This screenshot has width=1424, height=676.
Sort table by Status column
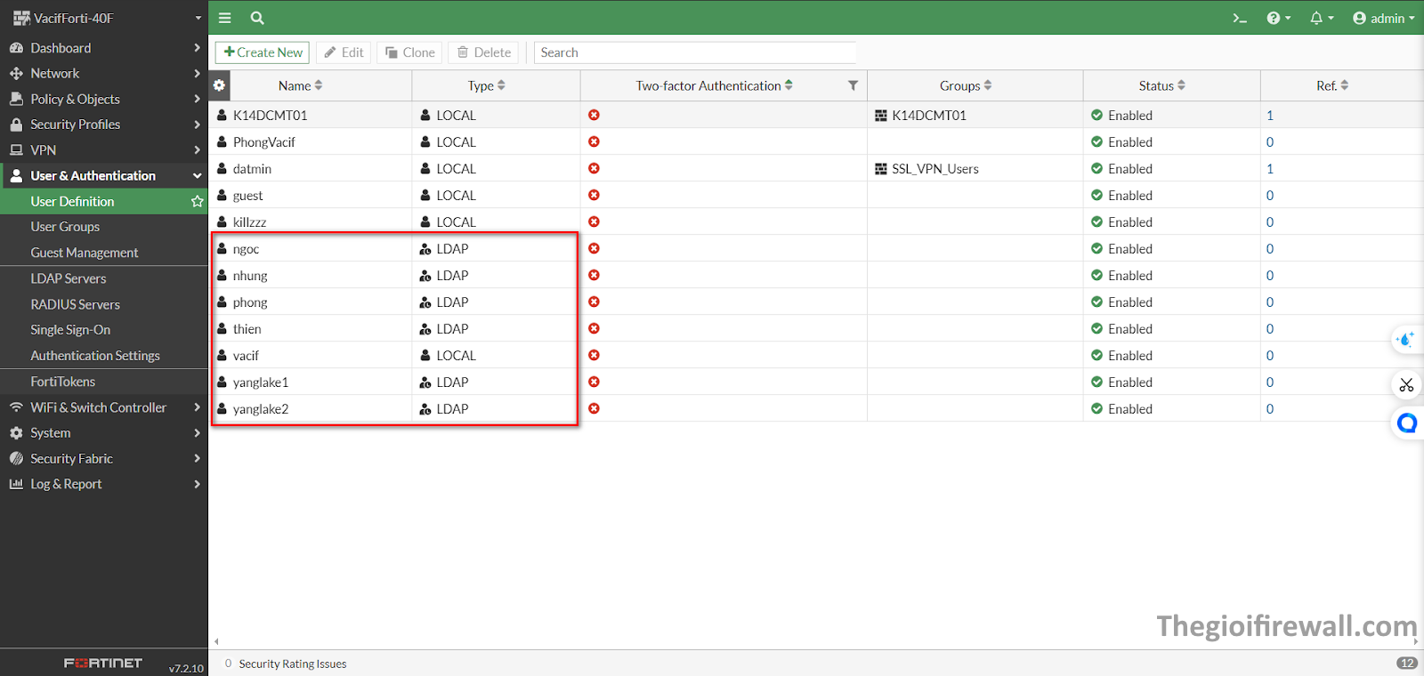pos(1161,85)
